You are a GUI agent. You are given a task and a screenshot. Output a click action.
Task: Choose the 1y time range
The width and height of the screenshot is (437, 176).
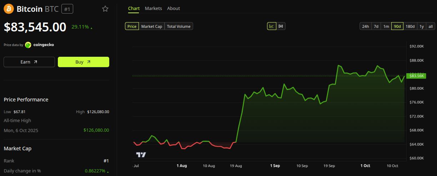422,26
